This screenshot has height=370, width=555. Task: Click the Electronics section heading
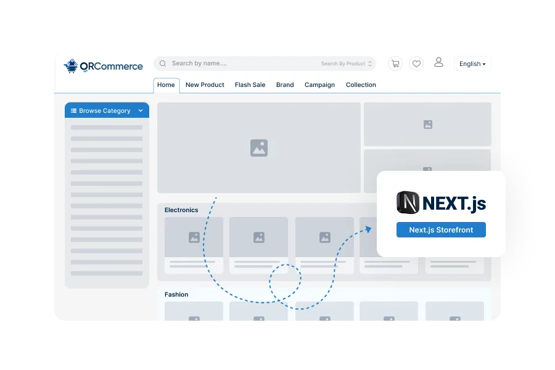(181, 210)
